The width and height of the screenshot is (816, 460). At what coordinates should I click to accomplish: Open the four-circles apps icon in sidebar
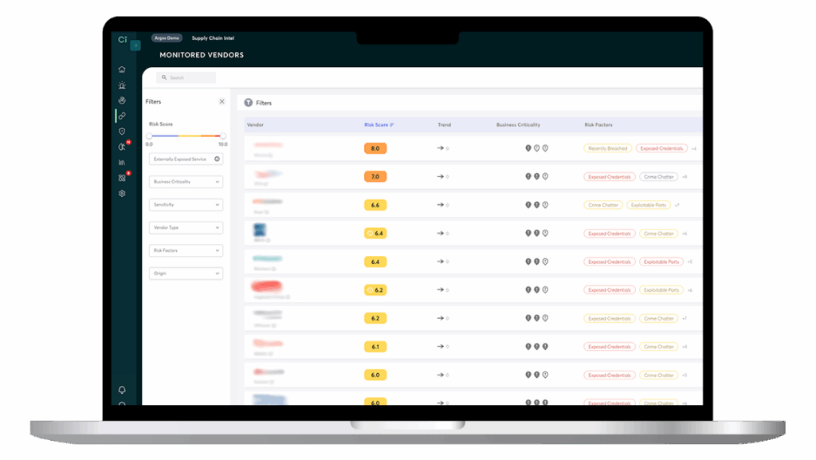(123, 178)
